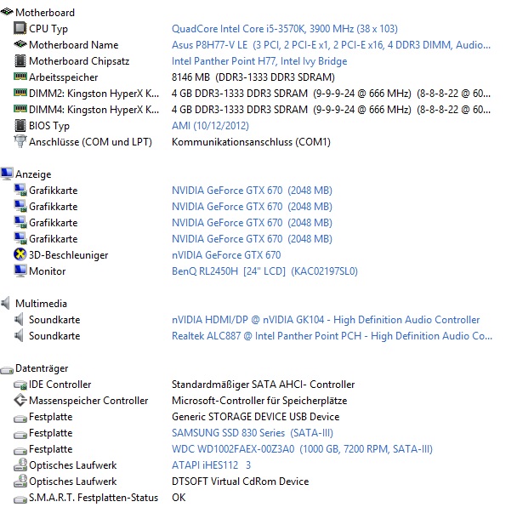Viewport: 517px width, 513px height.
Task: Click the BIOS Typ chip icon
Action: pyautogui.click(x=20, y=125)
